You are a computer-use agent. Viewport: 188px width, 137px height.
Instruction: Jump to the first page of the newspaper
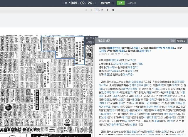click(x=86, y=10)
